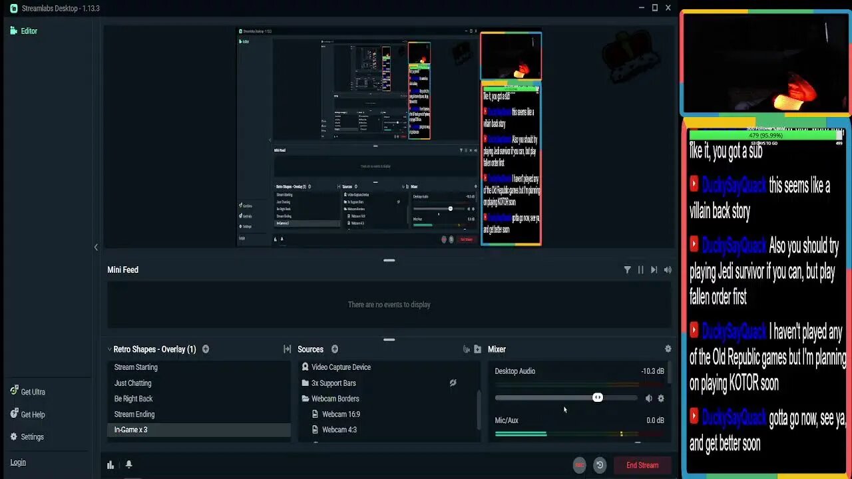This screenshot has height=479, width=852.
Task: Click the chat message about playing KOTOR soon
Action: pos(767,357)
